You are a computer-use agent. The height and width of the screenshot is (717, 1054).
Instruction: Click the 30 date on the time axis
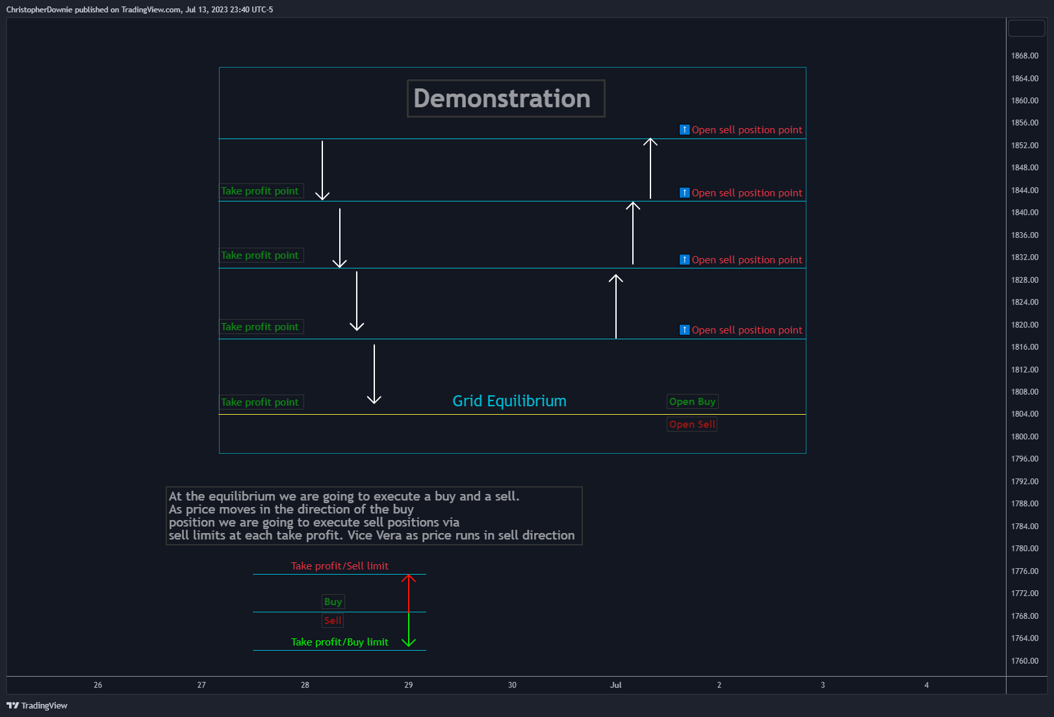[x=512, y=685]
